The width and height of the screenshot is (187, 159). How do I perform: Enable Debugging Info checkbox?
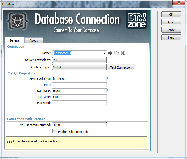click(x=54, y=131)
